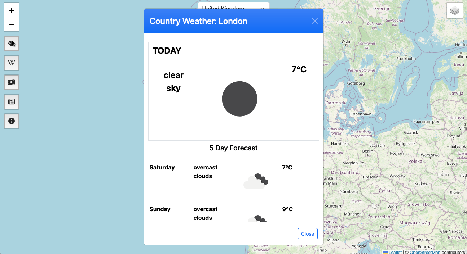Zoom out on the map
The image size is (467, 254).
[x=12, y=24]
